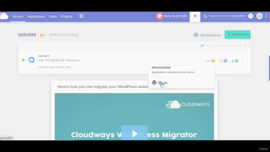The image size is (270, 152).
Task: Open server 1 vertical dots options menu
Action: point(243,61)
